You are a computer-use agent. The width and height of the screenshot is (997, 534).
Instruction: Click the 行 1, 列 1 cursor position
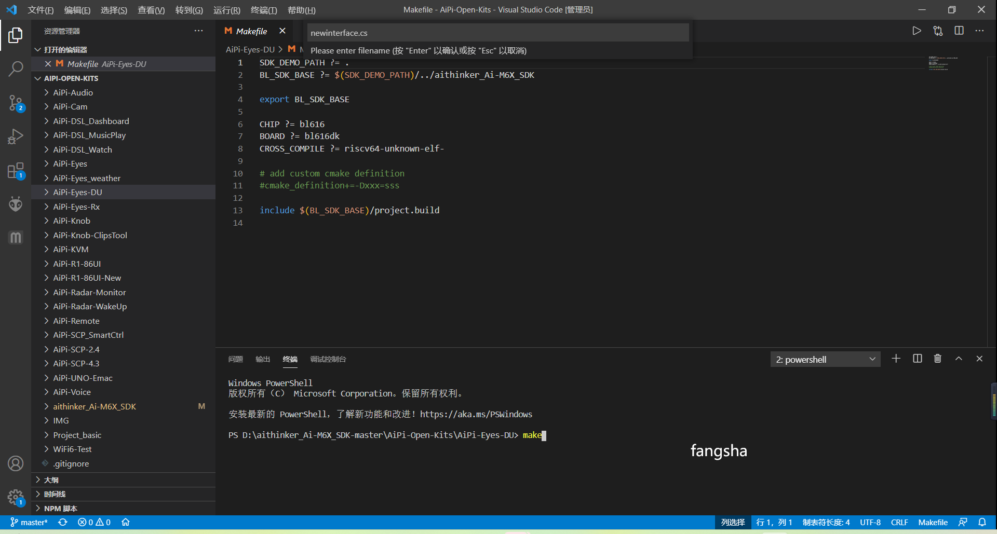click(x=774, y=522)
